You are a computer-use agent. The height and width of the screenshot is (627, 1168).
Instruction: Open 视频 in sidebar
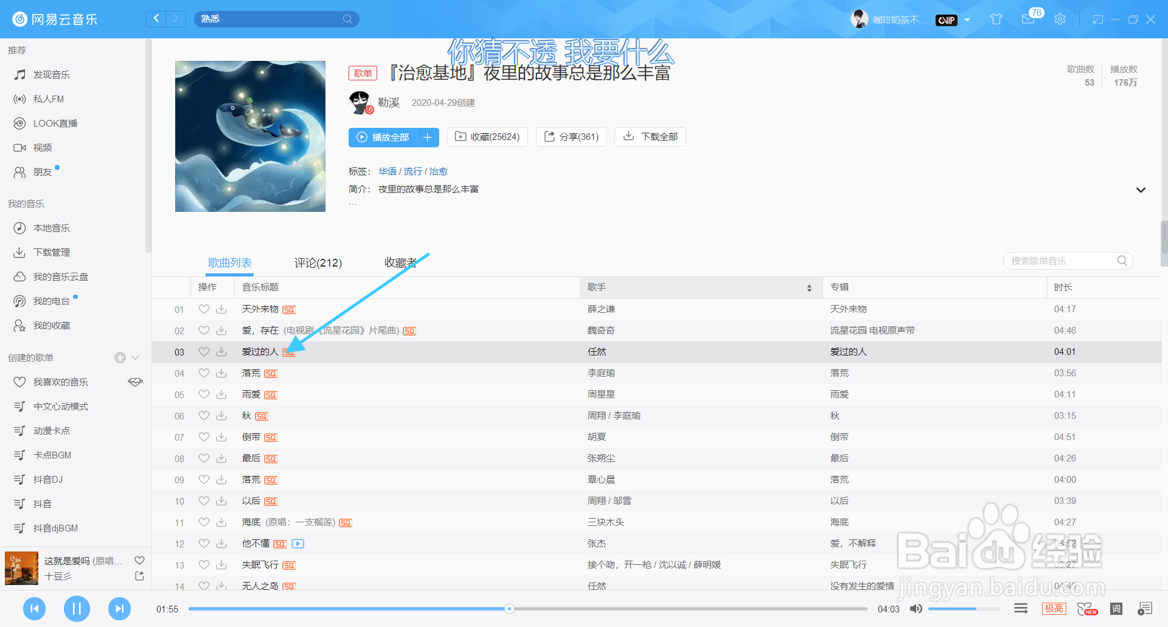click(43, 147)
